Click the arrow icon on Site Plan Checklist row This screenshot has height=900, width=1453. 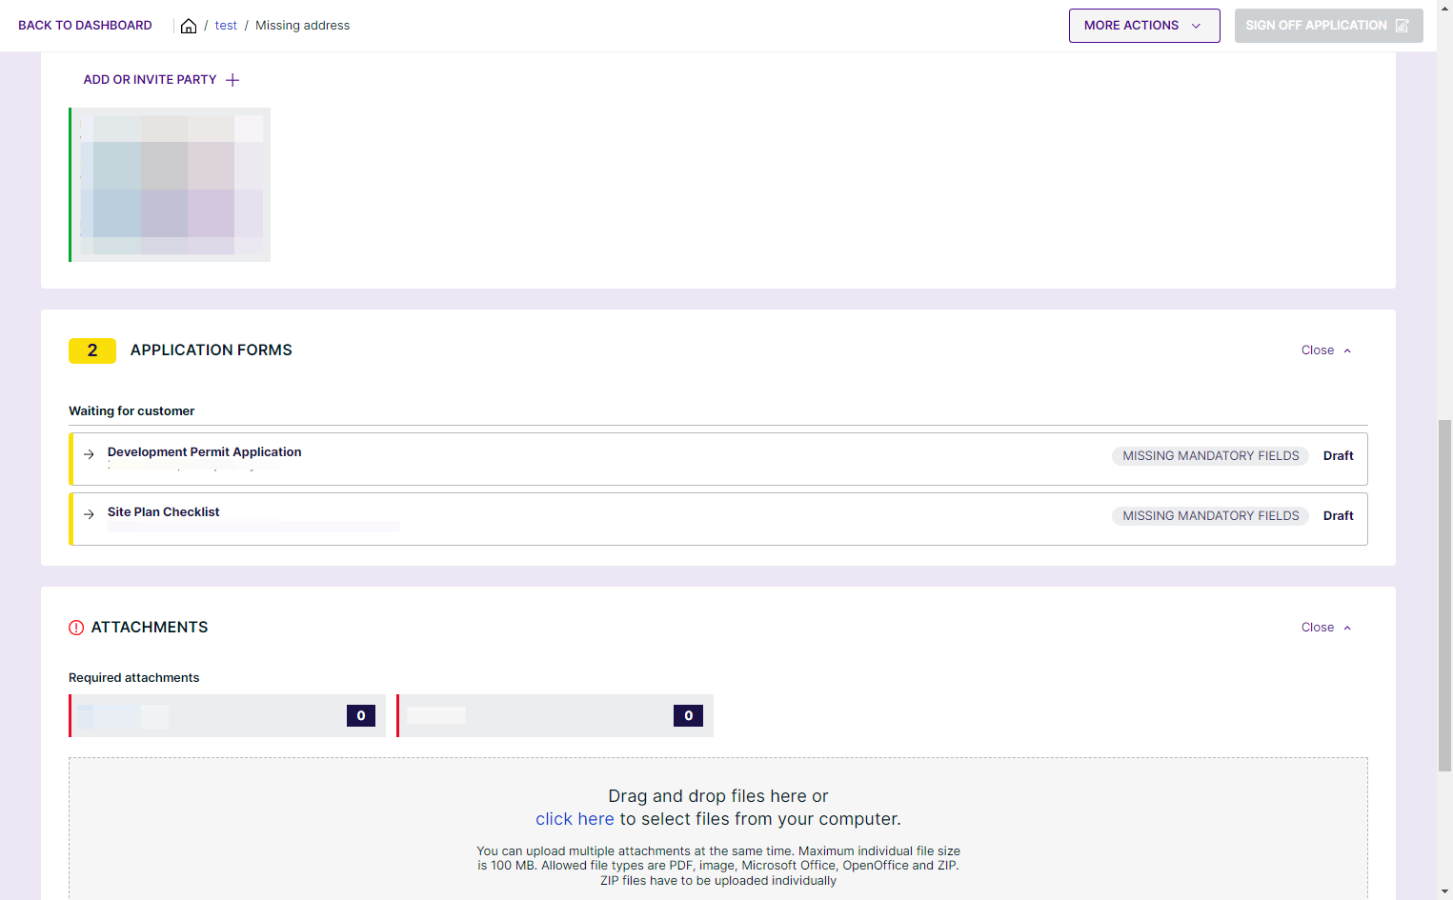pyautogui.click(x=89, y=514)
